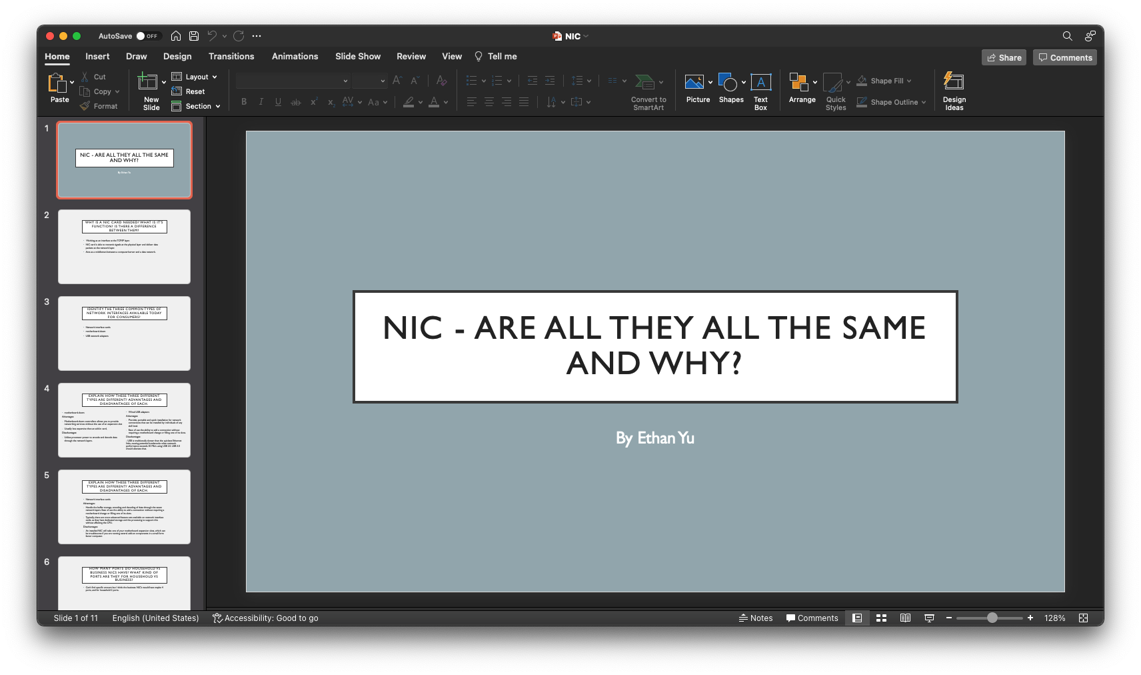Image resolution: width=1141 pixels, height=675 pixels.
Task: Open the Copy dropdown arrow
Action: click(117, 91)
